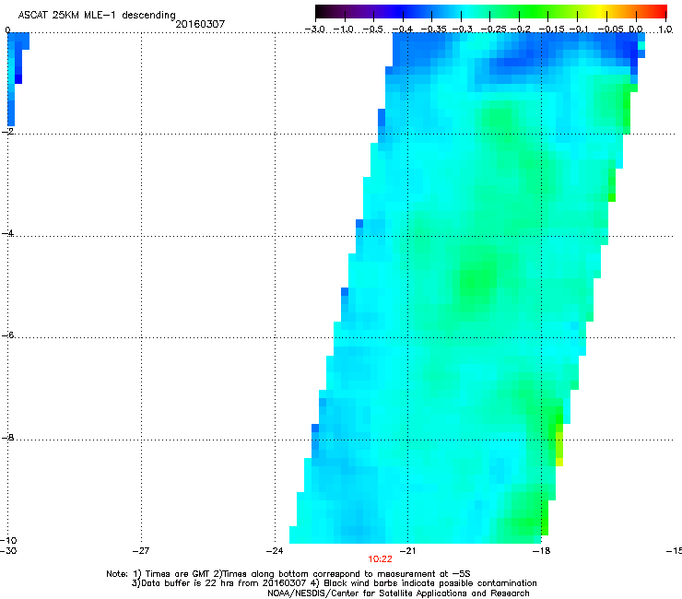Click the longitude axis label -27

[141, 551]
